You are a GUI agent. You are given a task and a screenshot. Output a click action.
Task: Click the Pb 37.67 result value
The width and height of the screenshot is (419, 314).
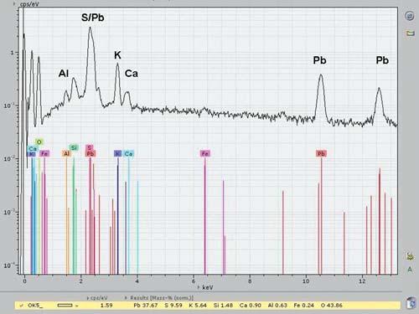[146, 306]
